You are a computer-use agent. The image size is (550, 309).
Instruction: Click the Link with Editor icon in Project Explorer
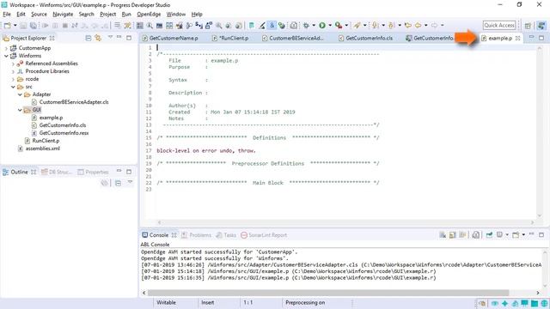pos(98,38)
